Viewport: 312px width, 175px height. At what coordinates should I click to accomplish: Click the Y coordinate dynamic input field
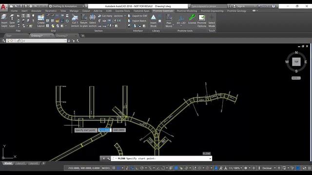[x=119, y=130]
